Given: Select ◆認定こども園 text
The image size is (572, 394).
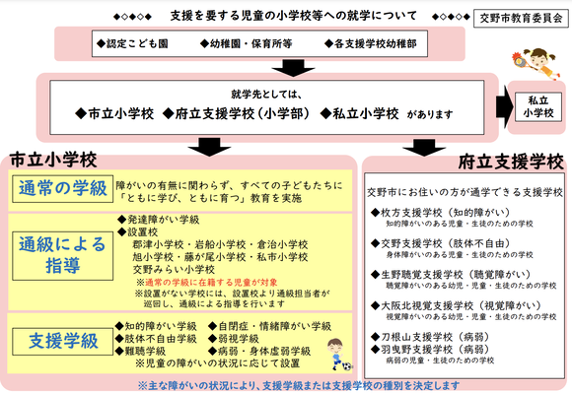Looking at the screenshot, I should (x=132, y=43).
